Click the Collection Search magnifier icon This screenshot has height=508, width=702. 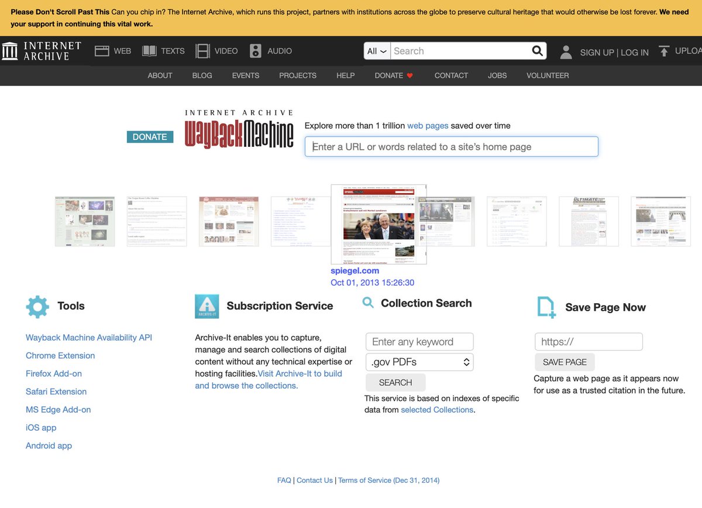pos(368,303)
